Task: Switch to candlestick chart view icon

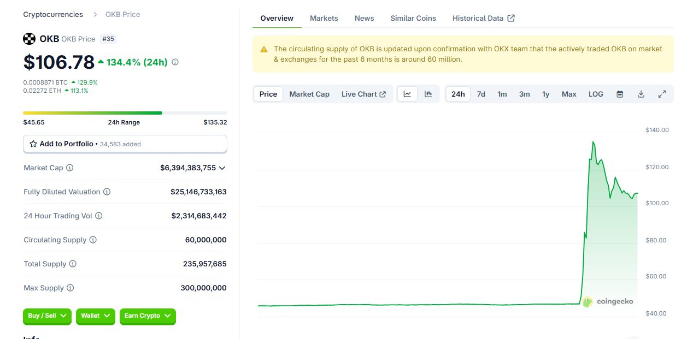Action: 428,94
